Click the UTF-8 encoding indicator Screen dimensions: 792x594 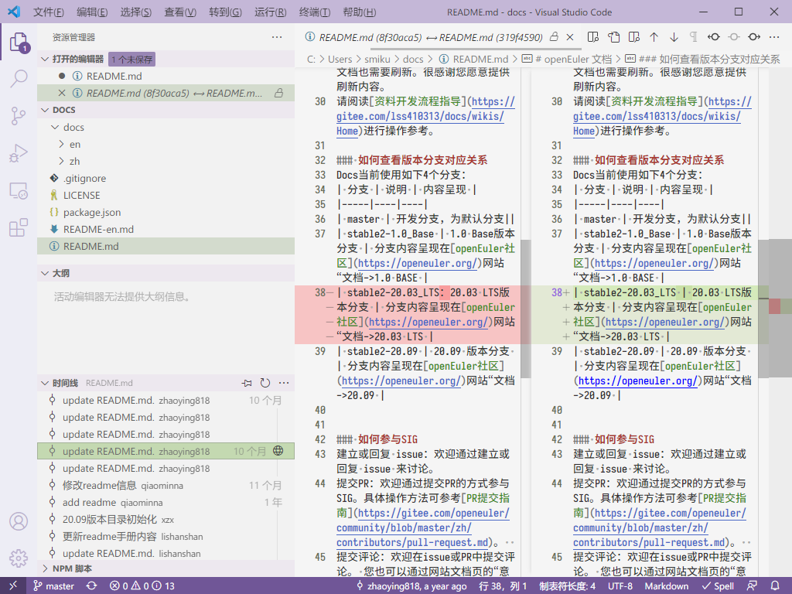point(620,586)
